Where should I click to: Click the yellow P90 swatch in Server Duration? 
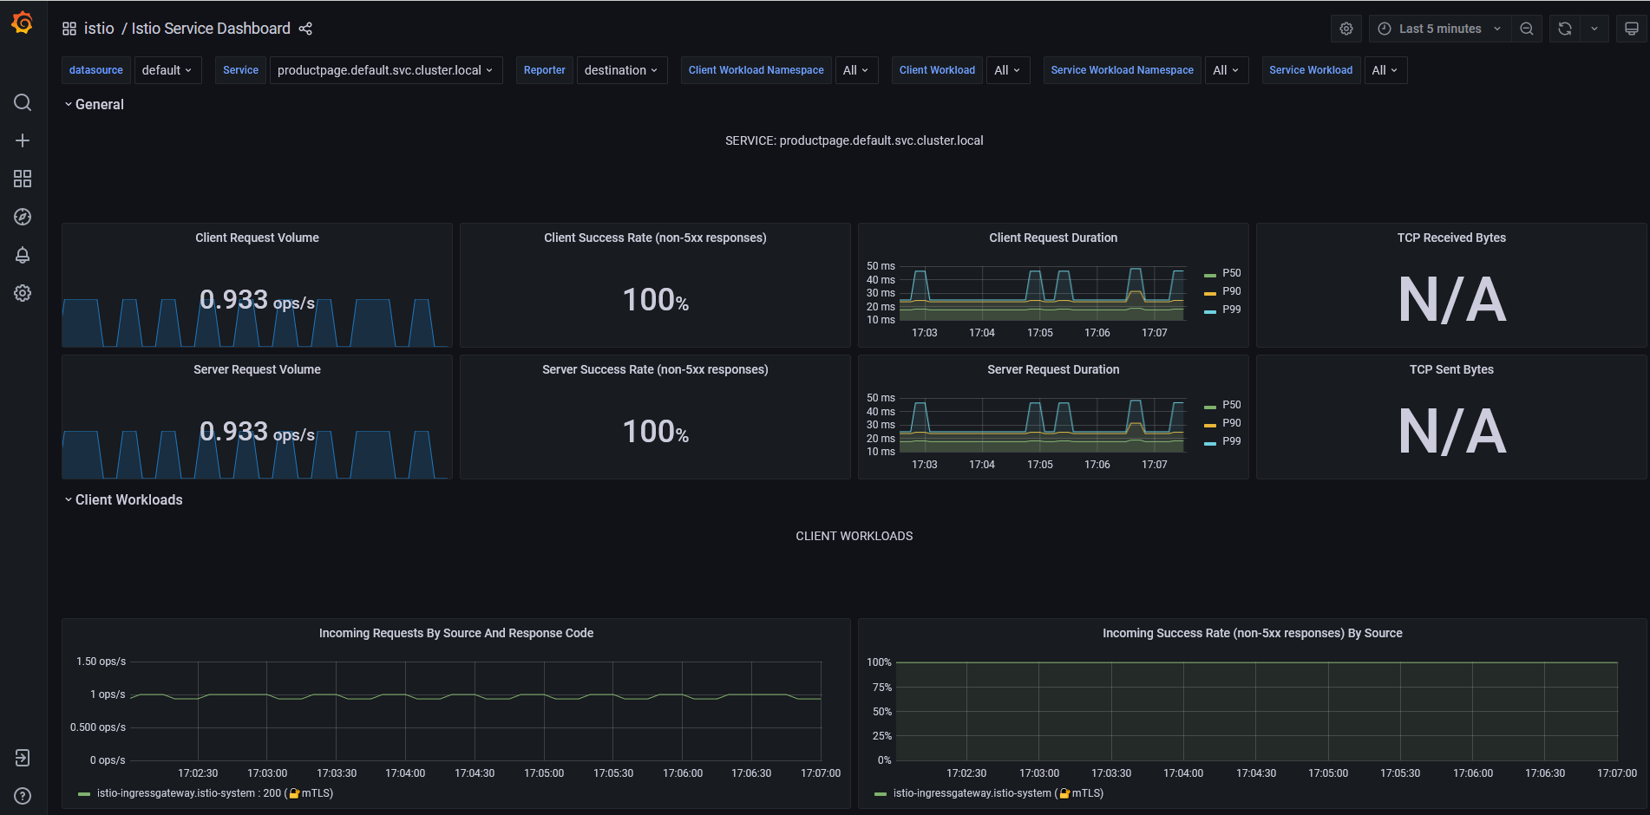pyautogui.click(x=1210, y=425)
